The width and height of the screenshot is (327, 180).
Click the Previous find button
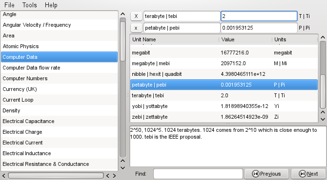tap(266, 174)
